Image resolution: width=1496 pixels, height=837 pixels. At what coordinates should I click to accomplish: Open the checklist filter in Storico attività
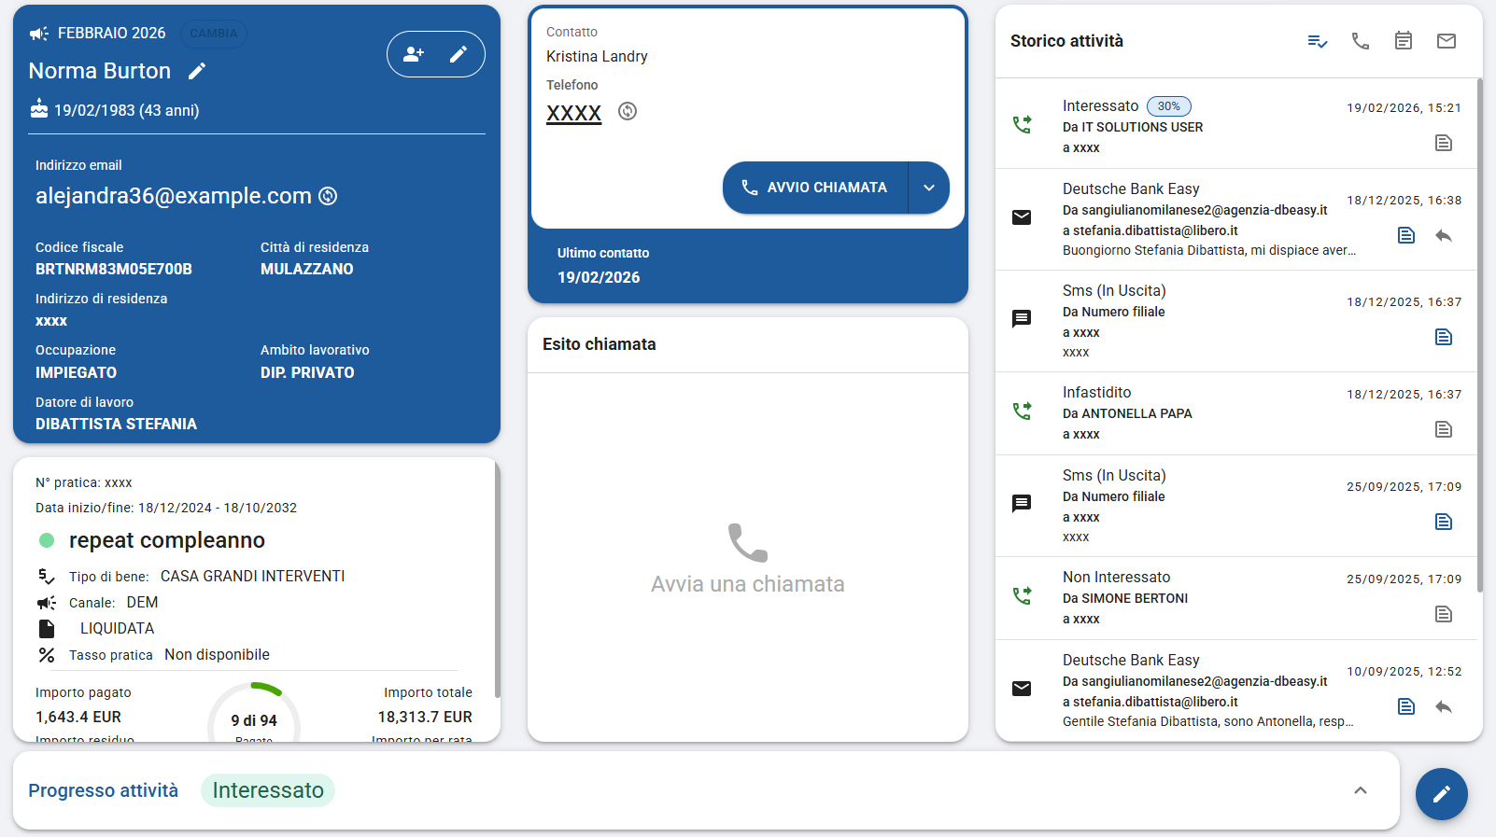point(1318,41)
